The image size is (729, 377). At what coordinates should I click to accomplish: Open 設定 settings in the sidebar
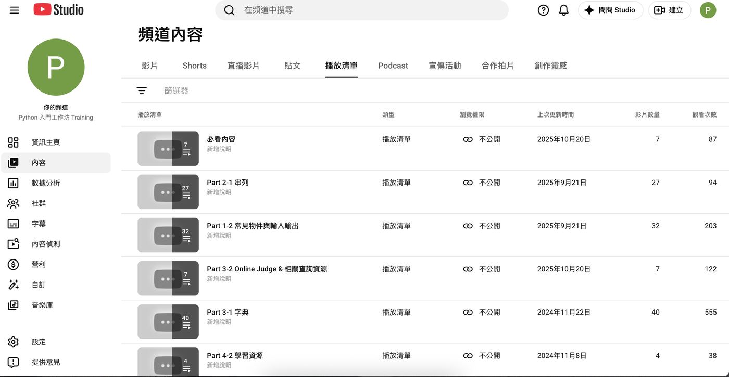coord(56,342)
